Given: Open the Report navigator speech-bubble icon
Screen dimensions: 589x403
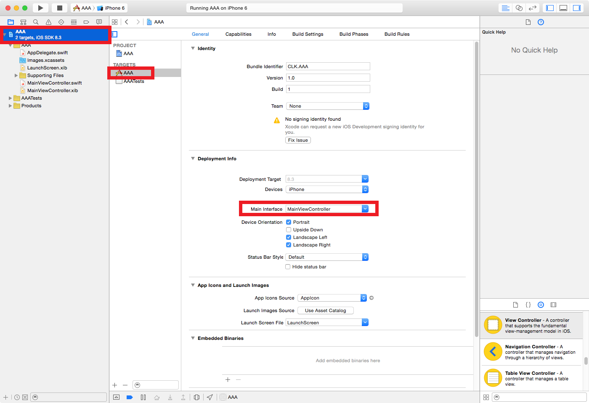Looking at the screenshot, I should click(x=99, y=22).
